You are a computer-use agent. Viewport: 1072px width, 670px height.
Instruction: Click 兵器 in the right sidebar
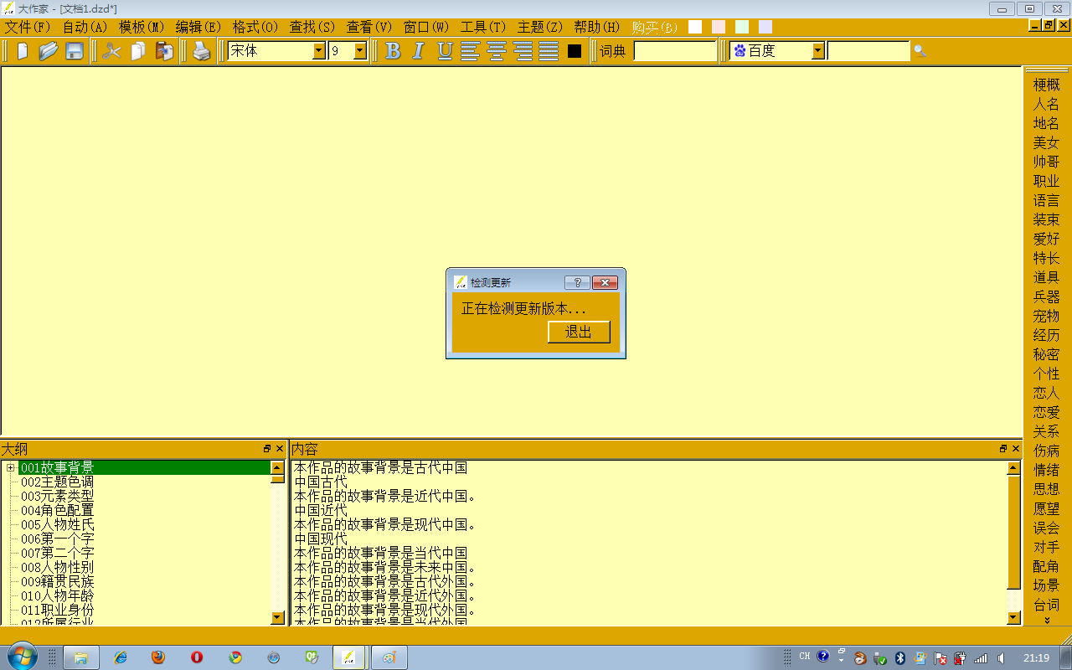tap(1046, 296)
